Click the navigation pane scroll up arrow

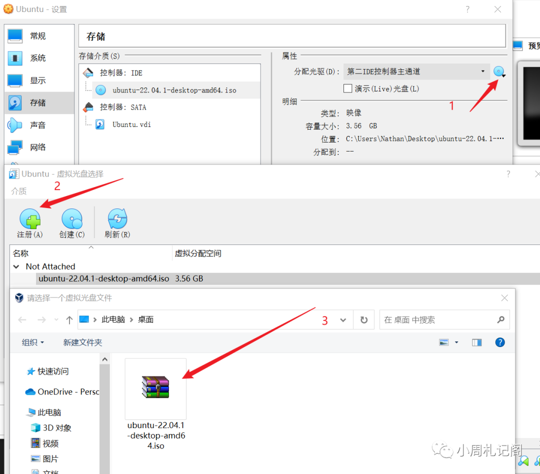(105, 359)
